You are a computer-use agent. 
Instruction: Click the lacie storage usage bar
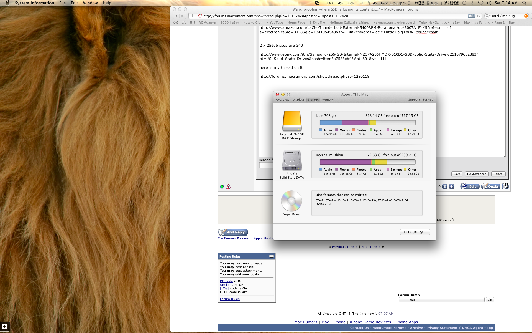(367, 123)
